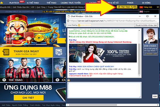Click Thoát & Điền Khảo Sát button
Image resolution: width=160 pixels, height=107 pixels.
pos(146,25)
